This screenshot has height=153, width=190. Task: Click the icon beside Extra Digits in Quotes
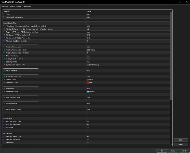(4, 109)
